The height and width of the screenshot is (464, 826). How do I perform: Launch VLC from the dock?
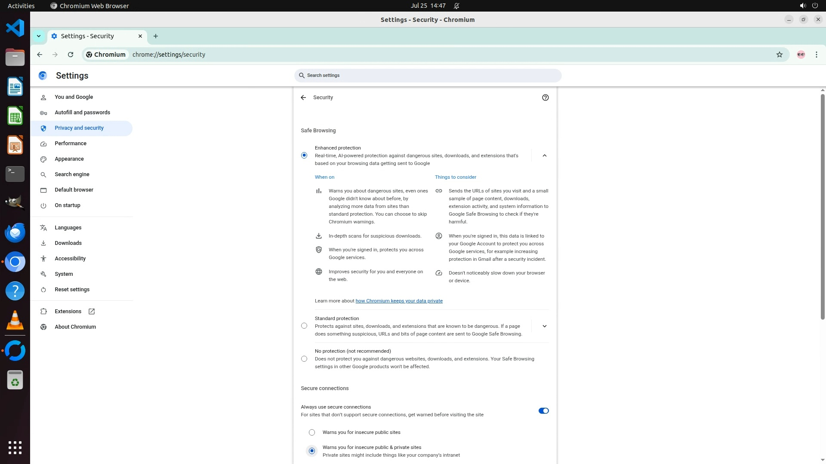pyautogui.click(x=15, y=320)
